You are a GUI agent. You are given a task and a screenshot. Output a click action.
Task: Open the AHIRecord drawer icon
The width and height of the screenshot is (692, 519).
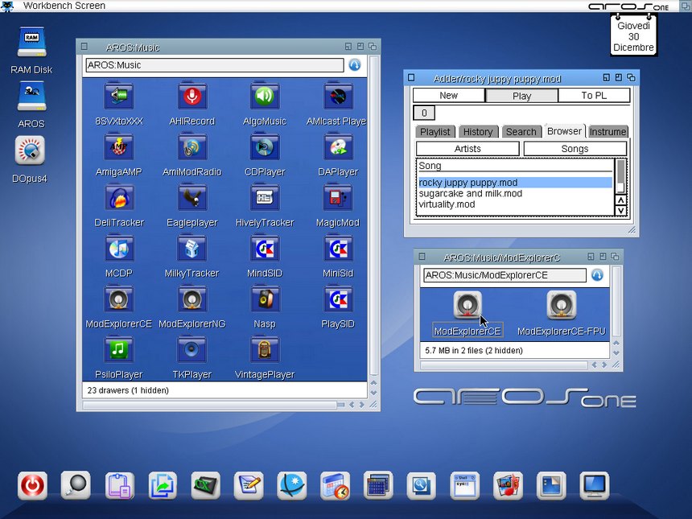(192, 96)
